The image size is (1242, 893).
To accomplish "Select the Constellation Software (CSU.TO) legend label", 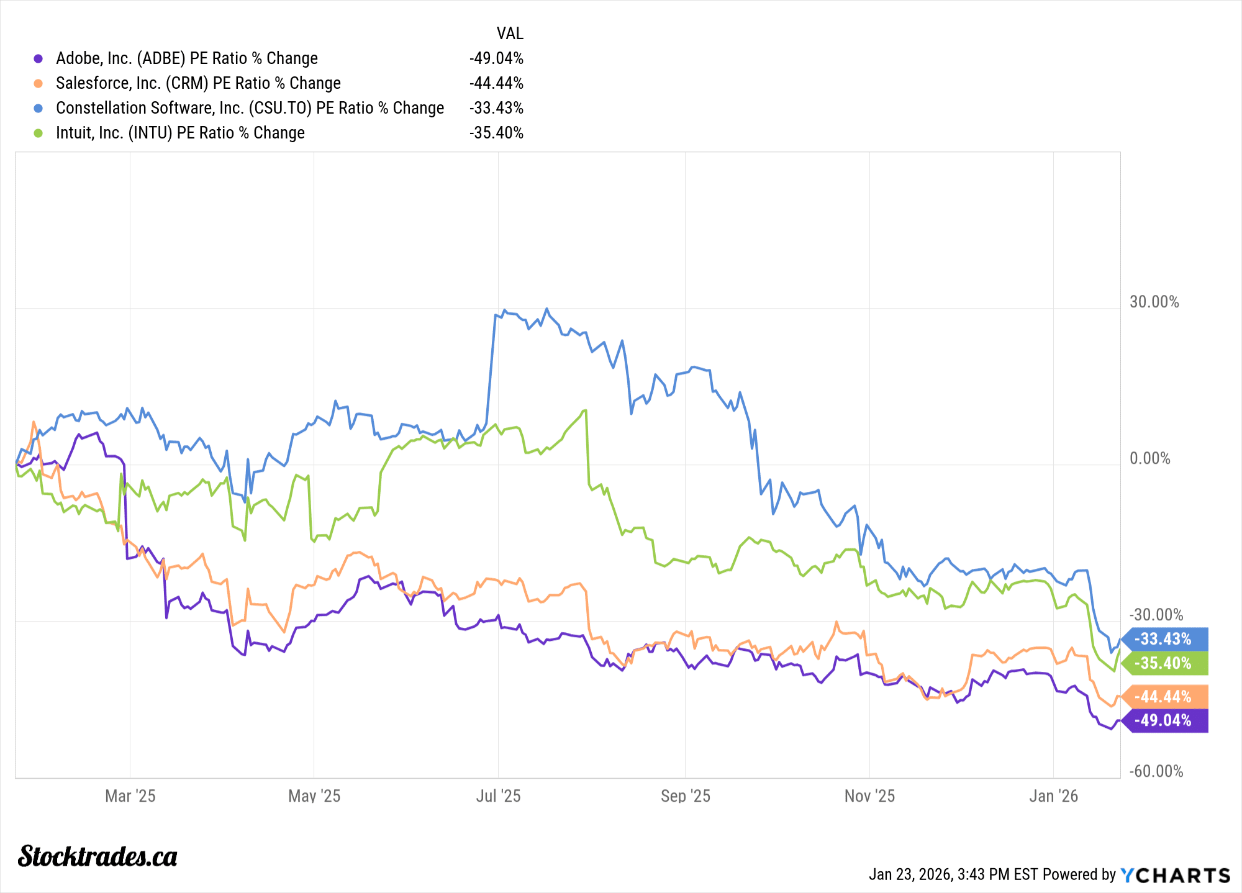I will pos(250,108).
